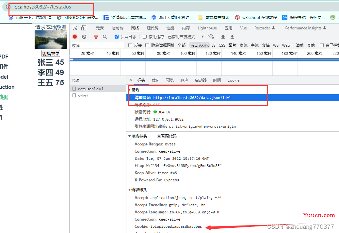Toggle the 有已拦截 checkbox
This screenshot has width=339, height=233.
[x=322, y=45]
